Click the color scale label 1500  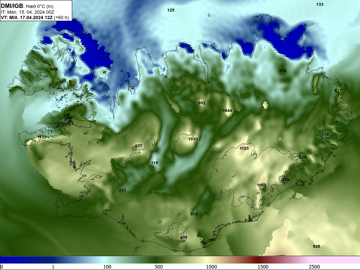coord(263,267)
